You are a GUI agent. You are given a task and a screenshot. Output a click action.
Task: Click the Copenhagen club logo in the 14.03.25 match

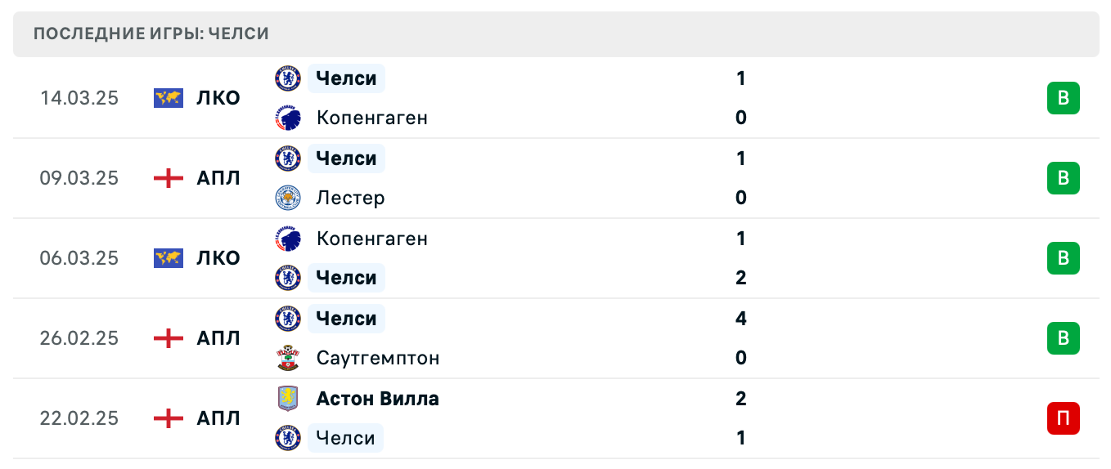pos(288,118)
